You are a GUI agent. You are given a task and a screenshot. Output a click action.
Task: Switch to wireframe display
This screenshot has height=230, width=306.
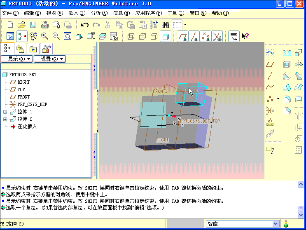(131, 36)
